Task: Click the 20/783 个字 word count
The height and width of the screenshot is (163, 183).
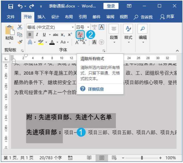Action: [51, 158]
